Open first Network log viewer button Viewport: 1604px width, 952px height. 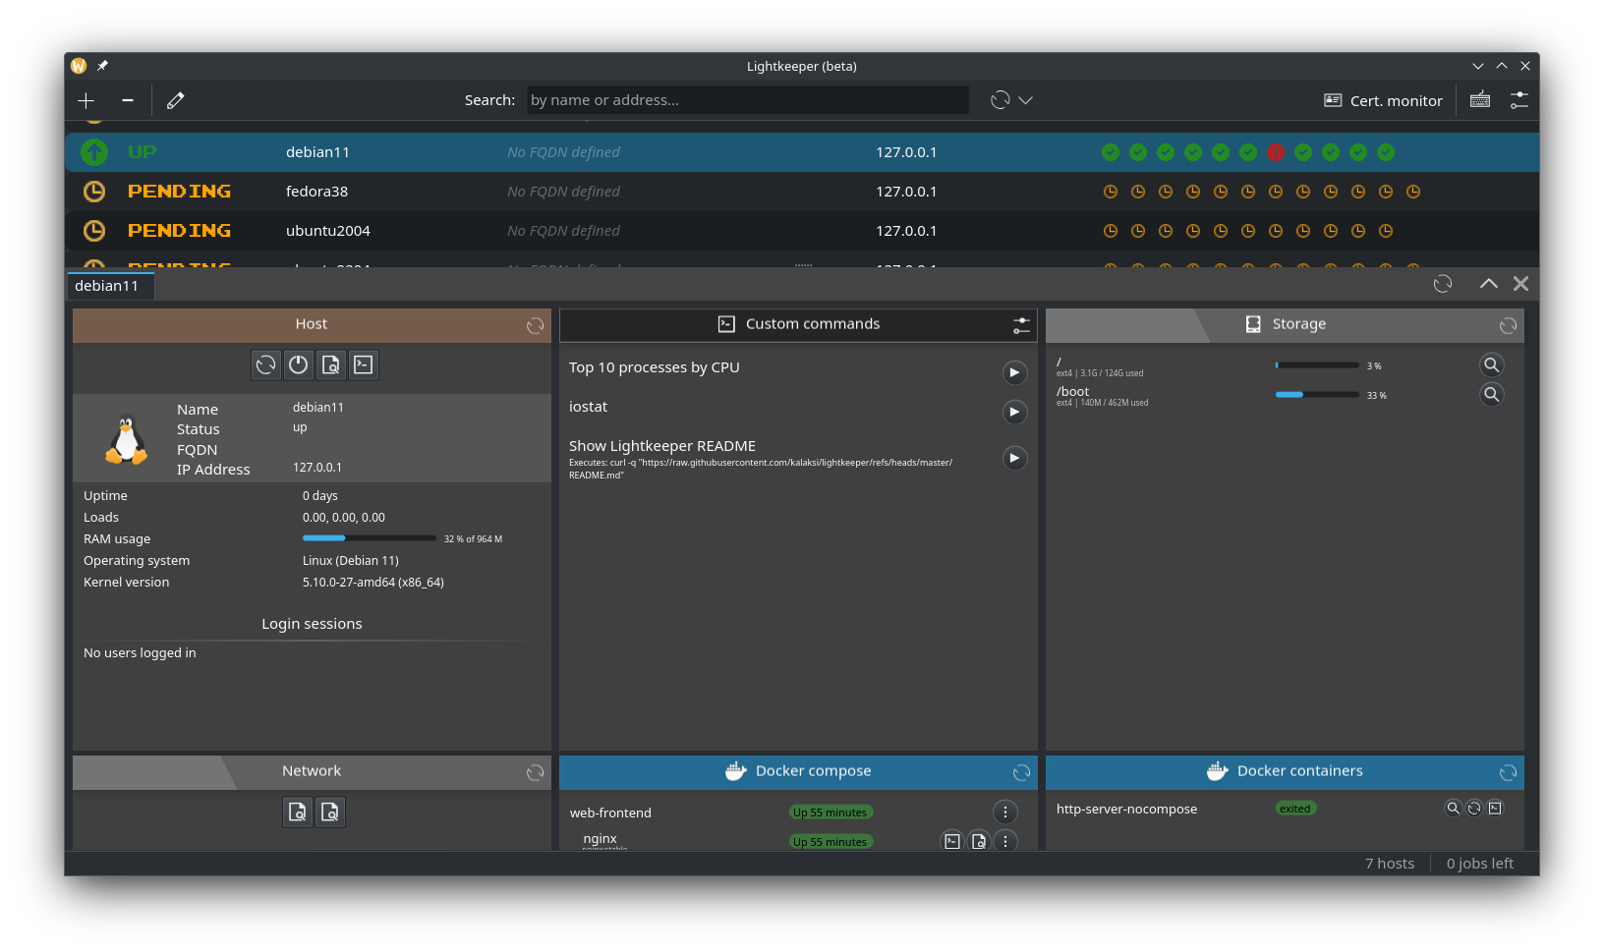click(298, 812)
